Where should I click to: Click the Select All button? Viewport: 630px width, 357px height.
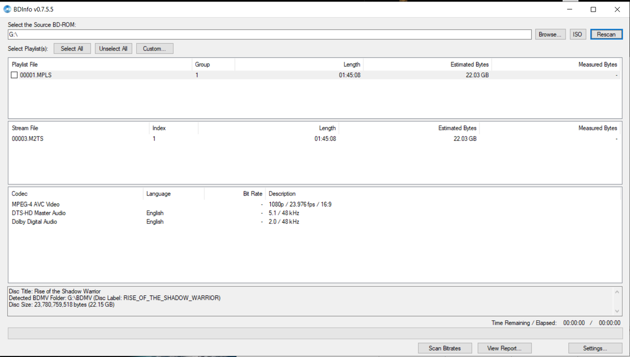point(72,49)
